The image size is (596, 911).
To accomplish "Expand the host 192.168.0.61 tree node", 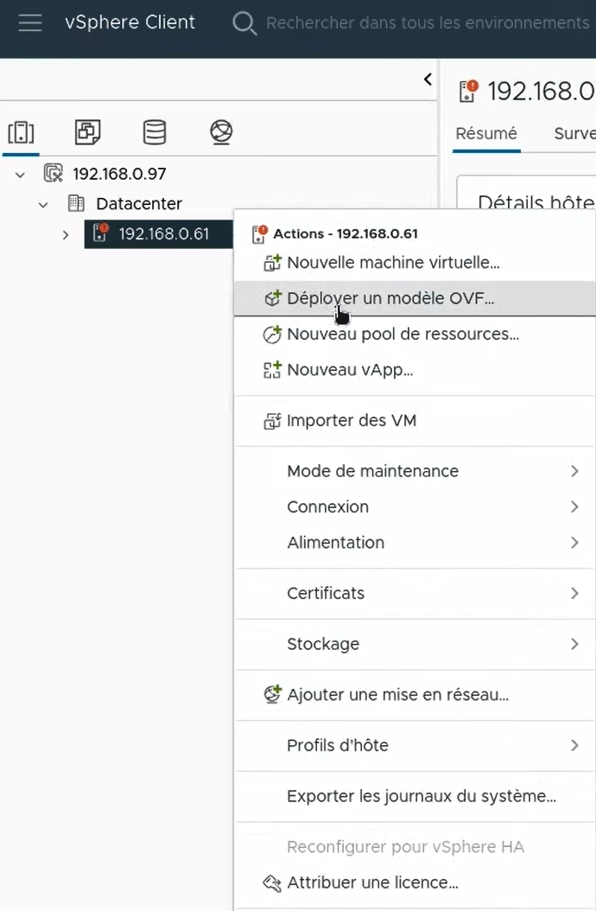I will (66, 233).
